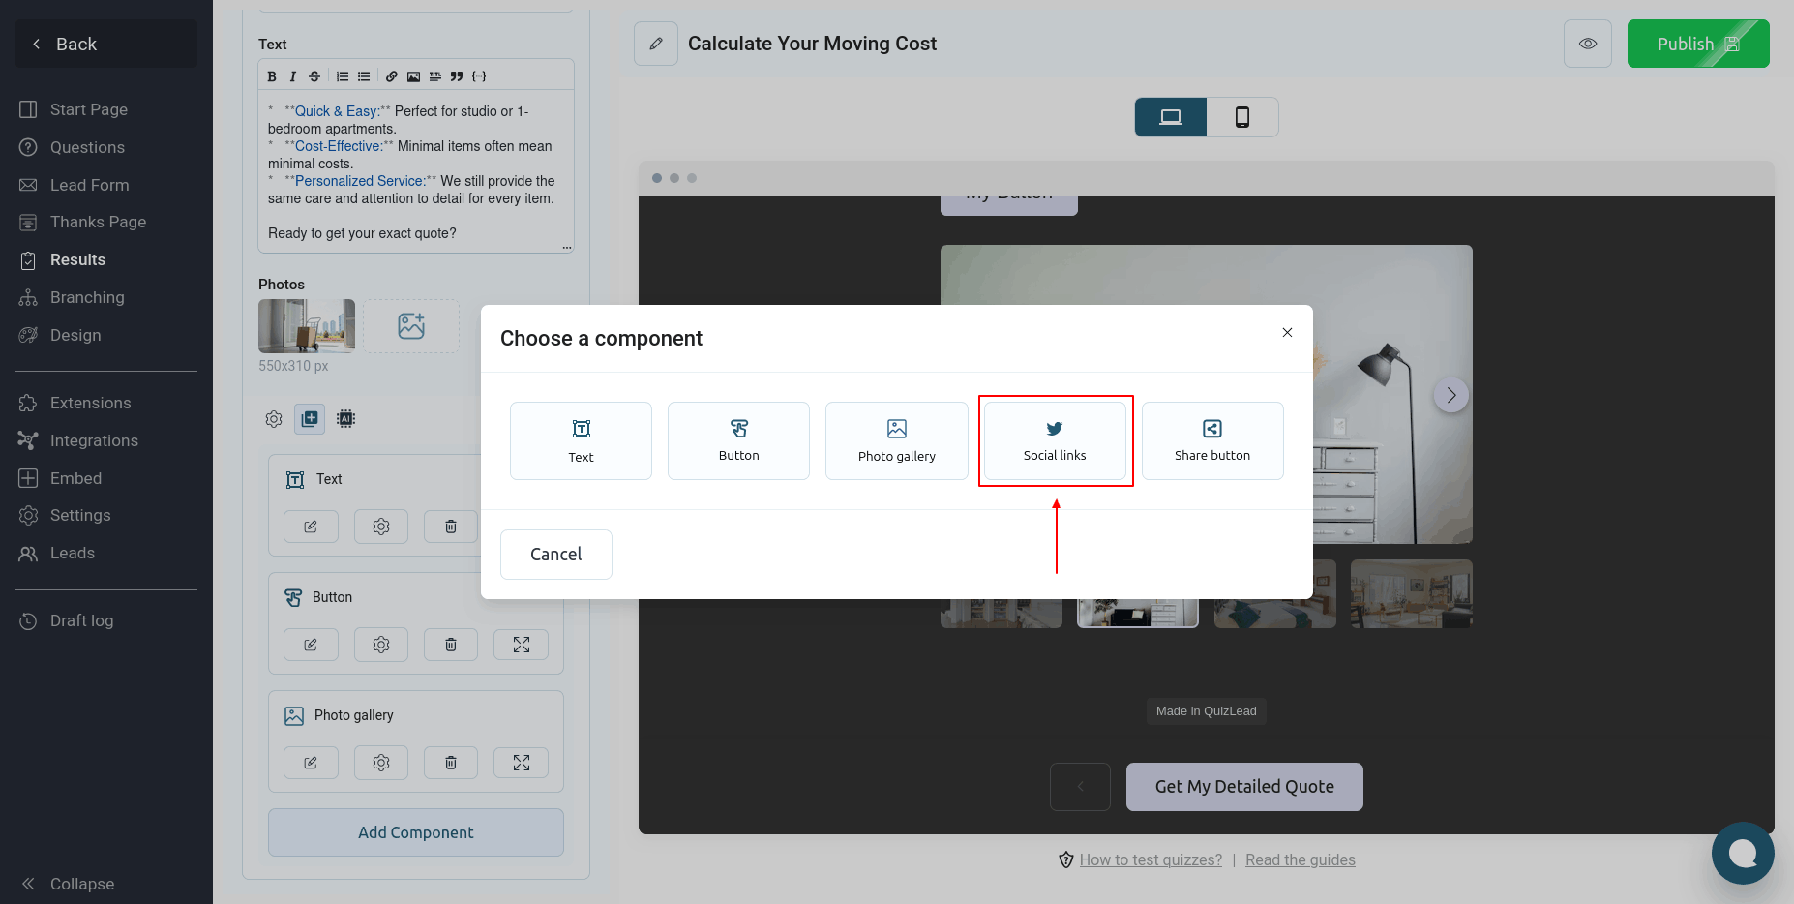Go to the Integrations section
Image resolution: width=1794 pixels, height=904 pixels.
pyautogui.click(x=94, y=440)
